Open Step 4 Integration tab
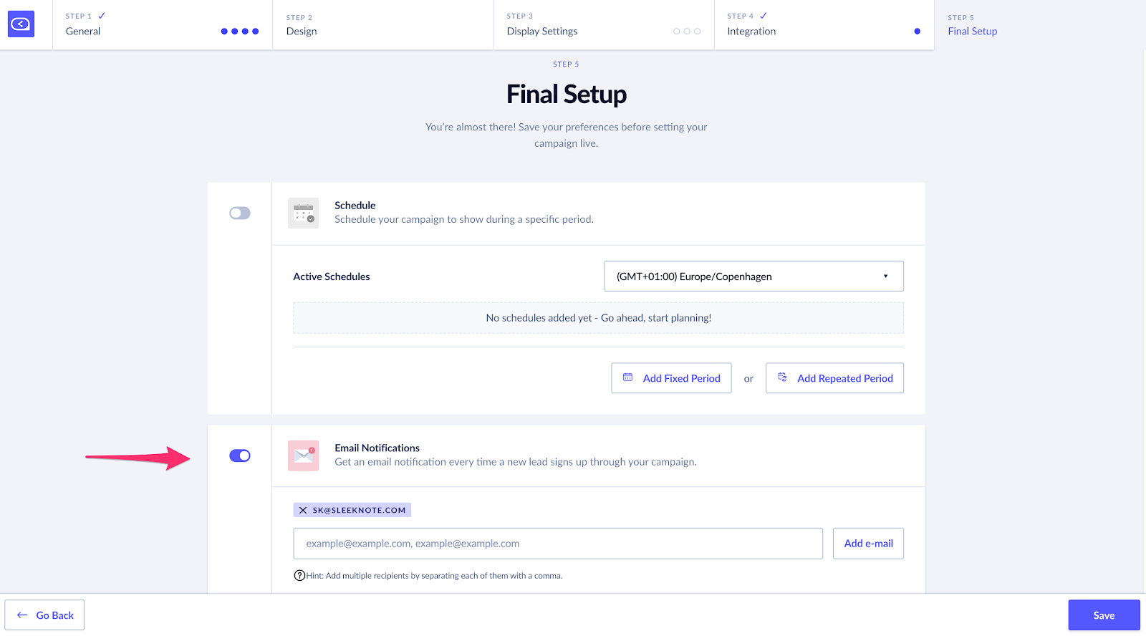 (x=824, y=25)
